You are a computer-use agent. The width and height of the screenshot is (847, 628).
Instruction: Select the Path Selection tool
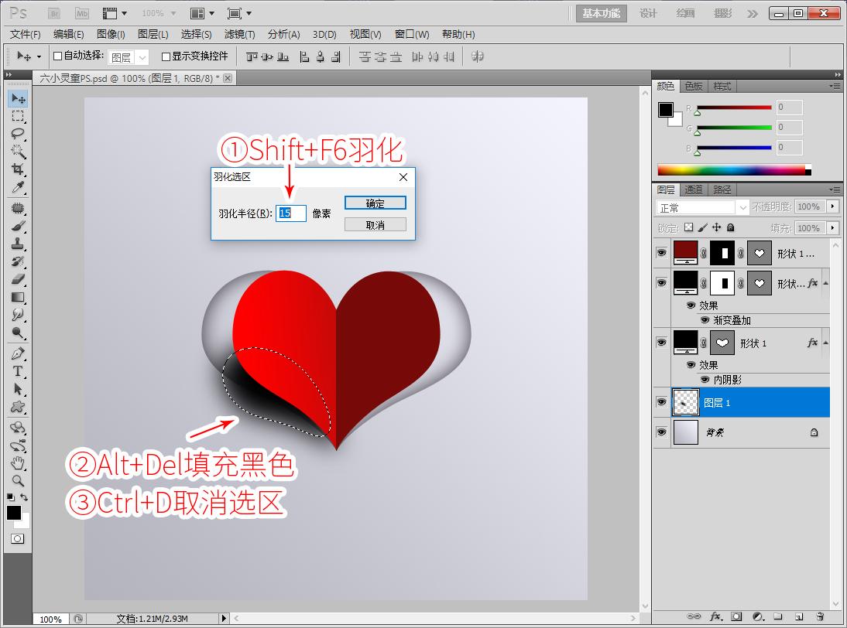(18, 389)
